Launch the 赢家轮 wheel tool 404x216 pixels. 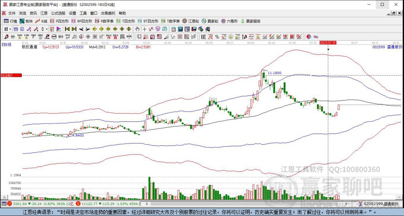(x=210, y=21)
